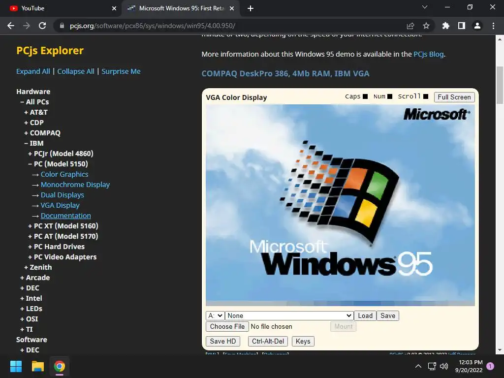The image size is (504, 378).
Task: Expand the Intel tree node
Action: tap(31, 298)
